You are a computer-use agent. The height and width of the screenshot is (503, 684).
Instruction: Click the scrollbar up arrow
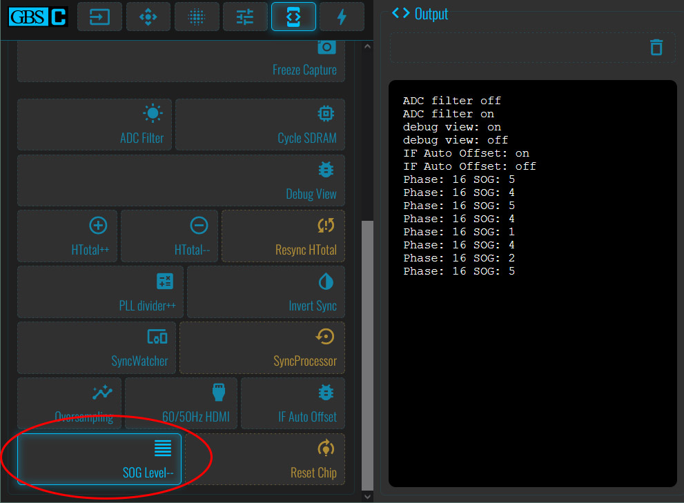click(x=367, y=46)
